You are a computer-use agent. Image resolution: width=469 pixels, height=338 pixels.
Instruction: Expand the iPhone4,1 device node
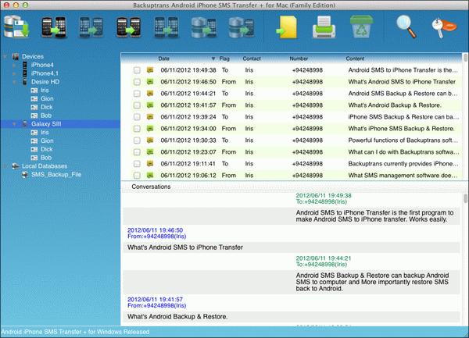14,73
